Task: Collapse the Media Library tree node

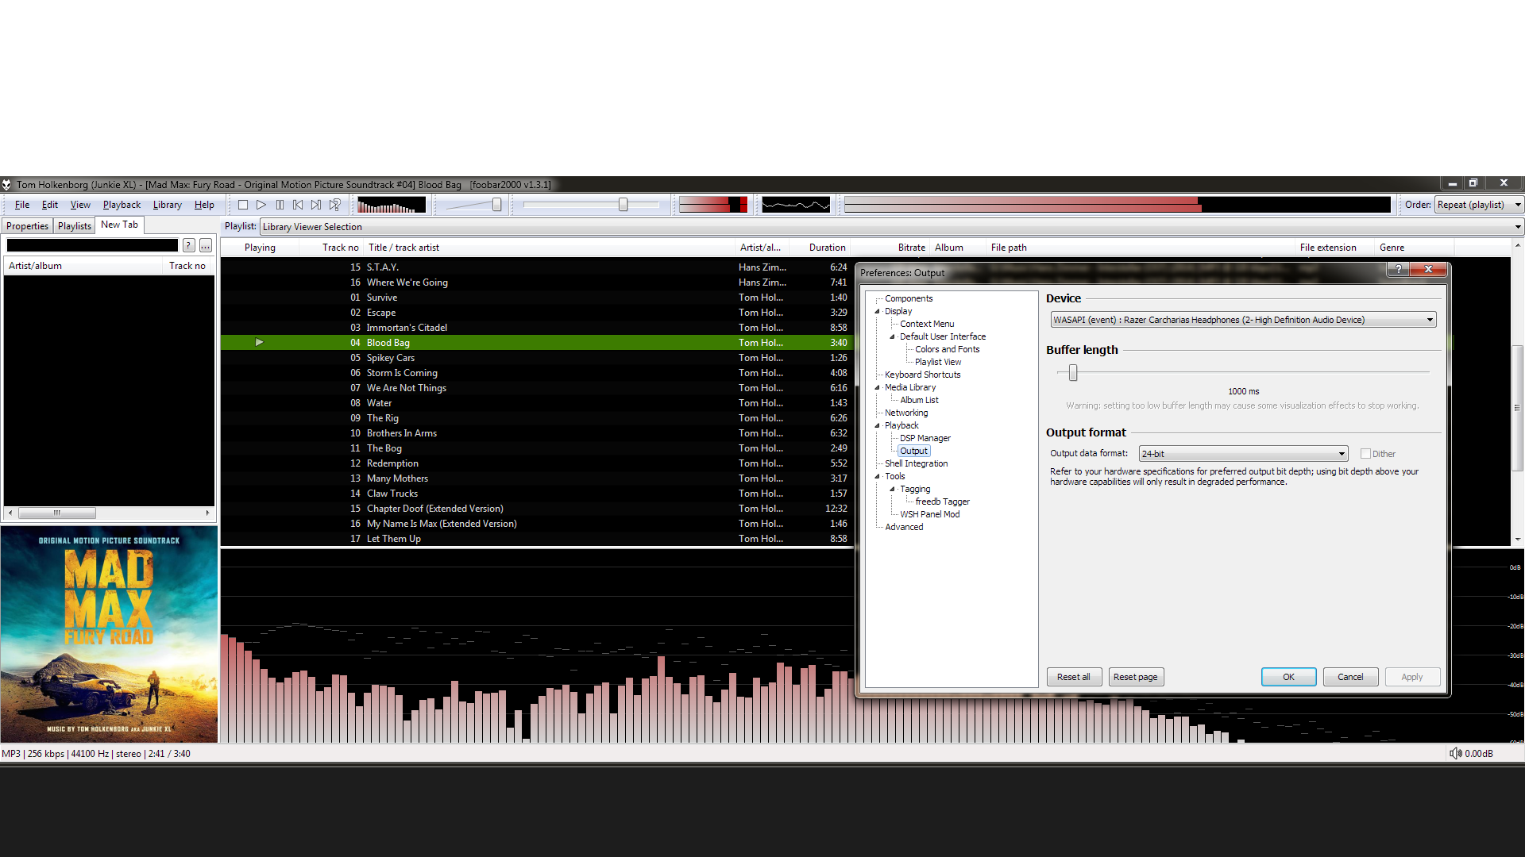Action: click(x=878, y=387)
